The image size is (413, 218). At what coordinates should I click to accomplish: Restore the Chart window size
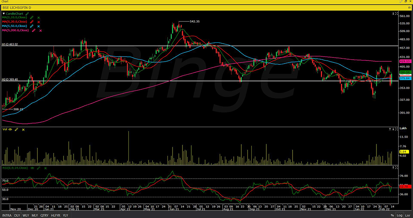tap(405, 2)
